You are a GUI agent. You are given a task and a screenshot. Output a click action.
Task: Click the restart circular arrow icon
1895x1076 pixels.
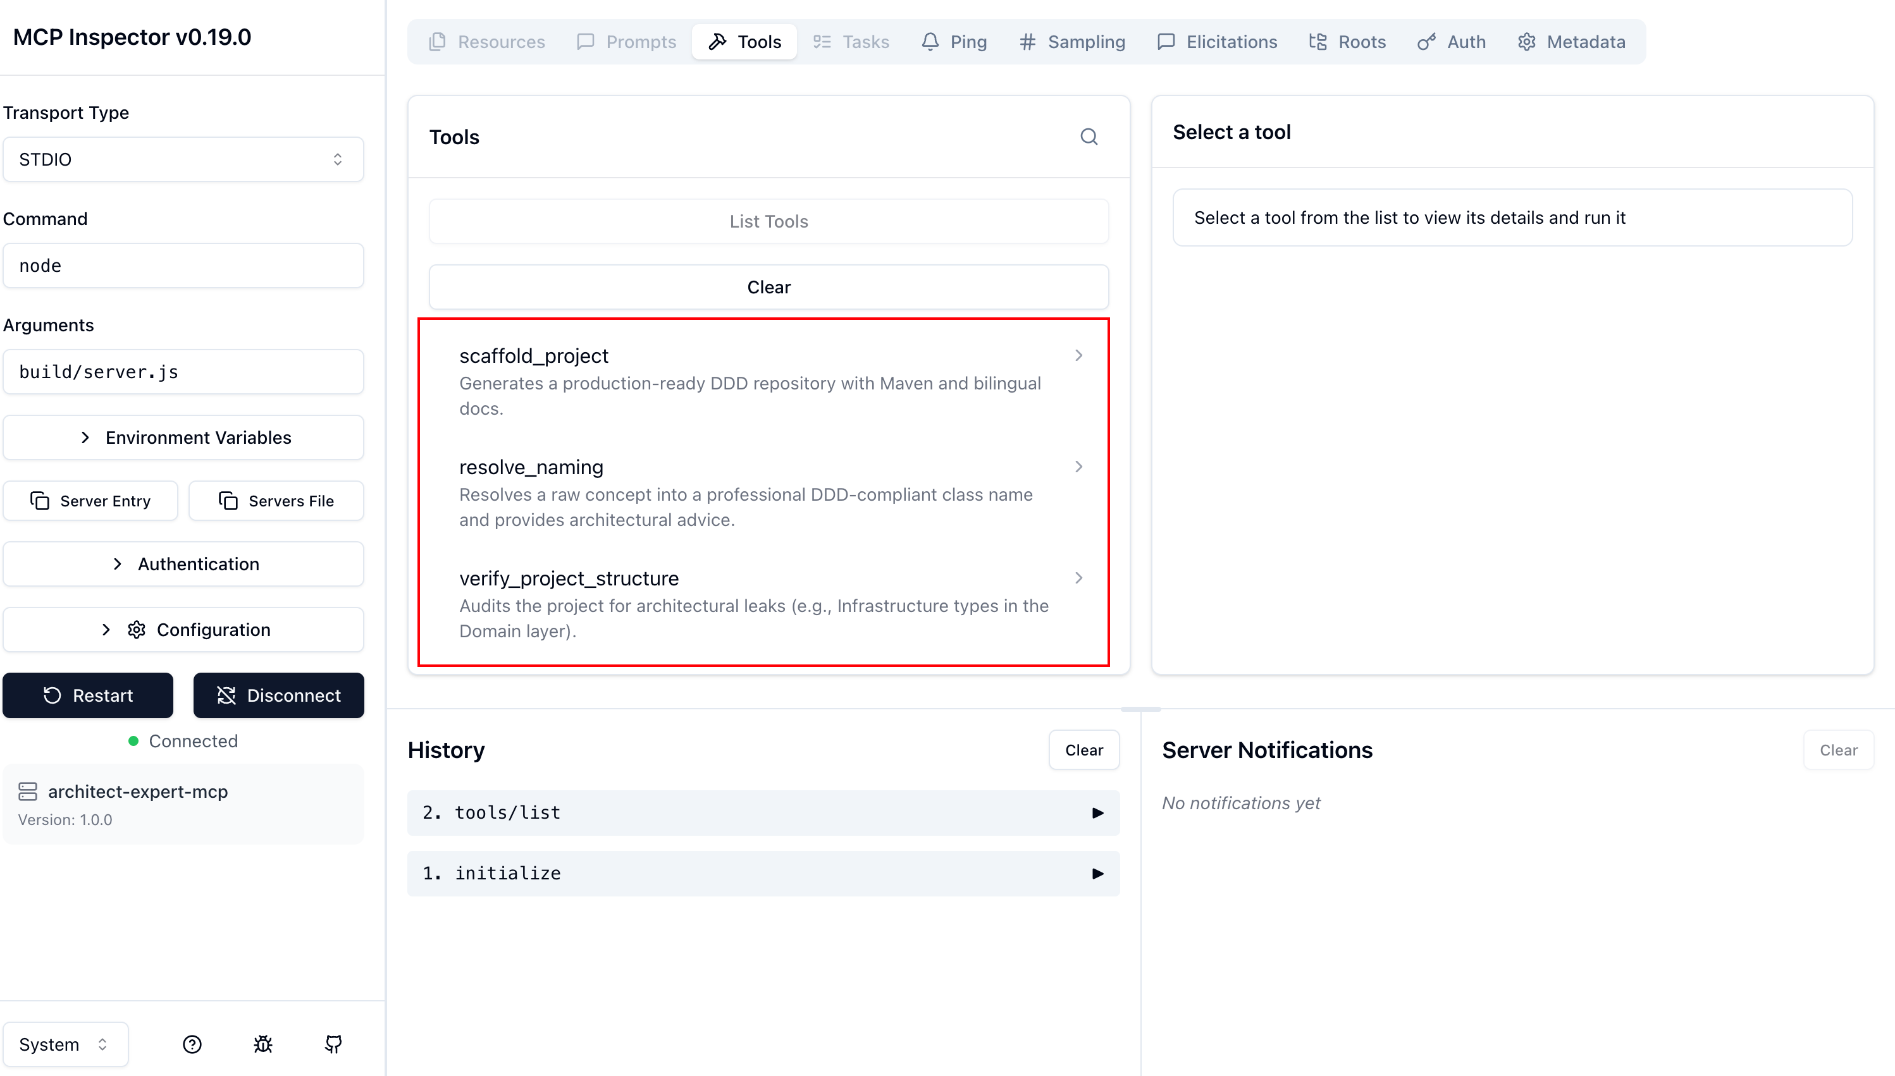pyautogui.click(x=52, y=695)
